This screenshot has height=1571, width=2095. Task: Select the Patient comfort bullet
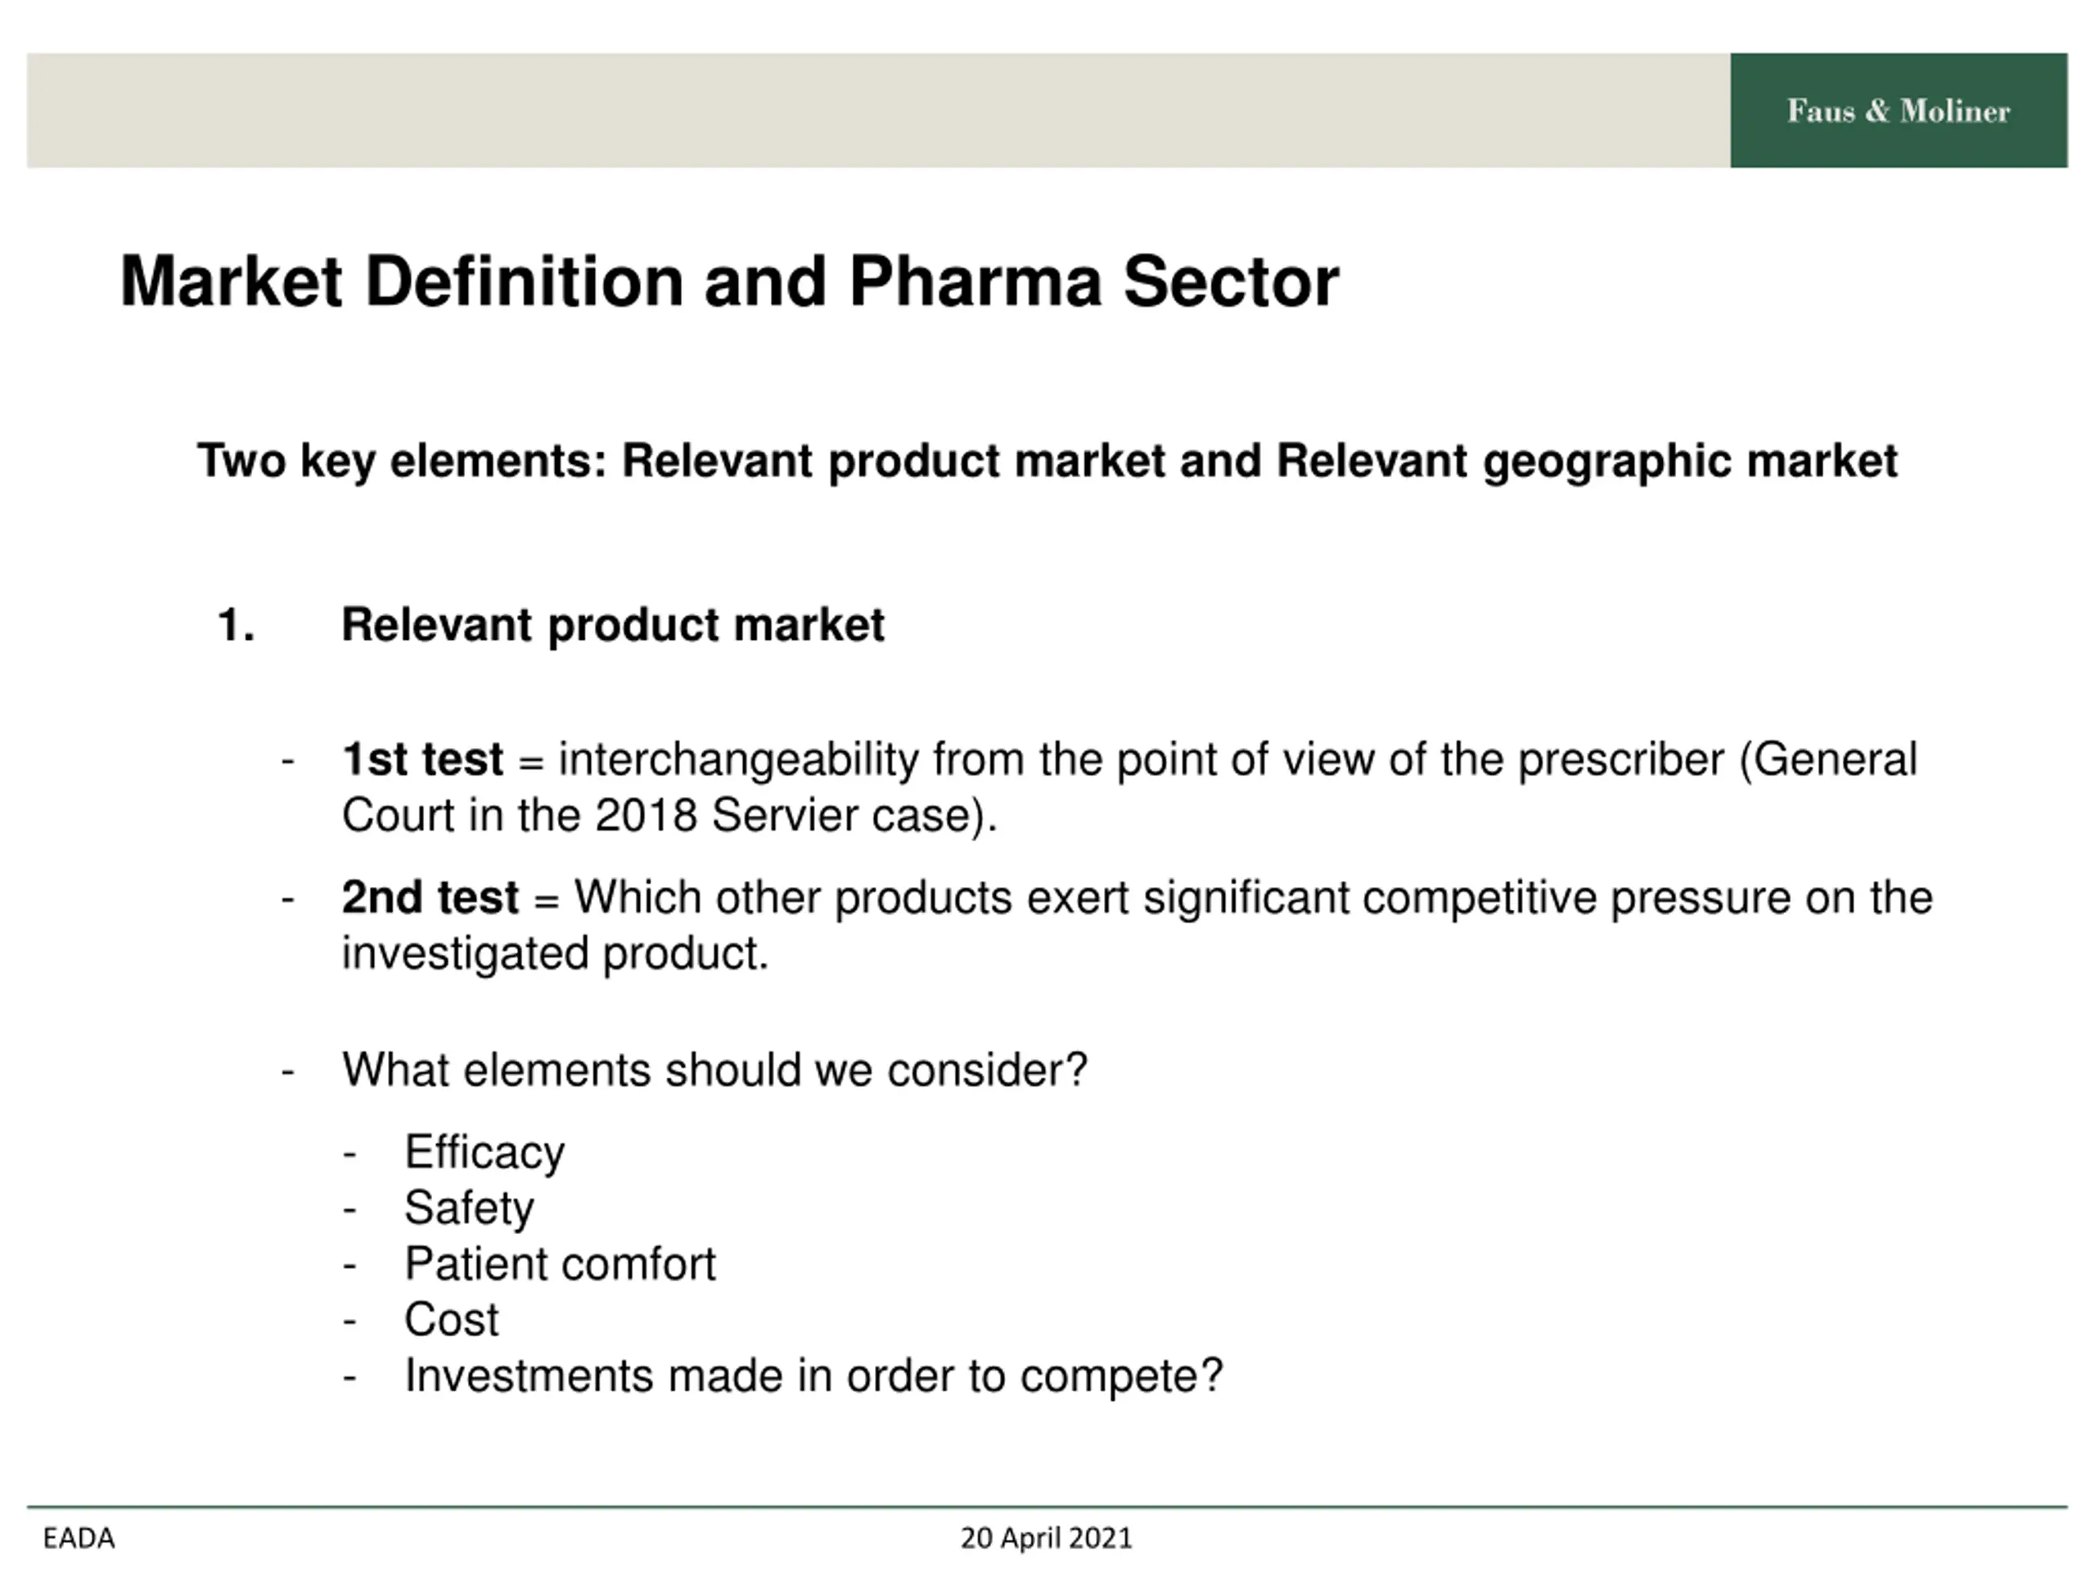560,1264
